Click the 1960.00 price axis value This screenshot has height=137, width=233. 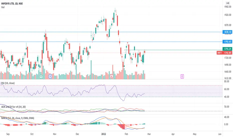[x=228, y=7]
